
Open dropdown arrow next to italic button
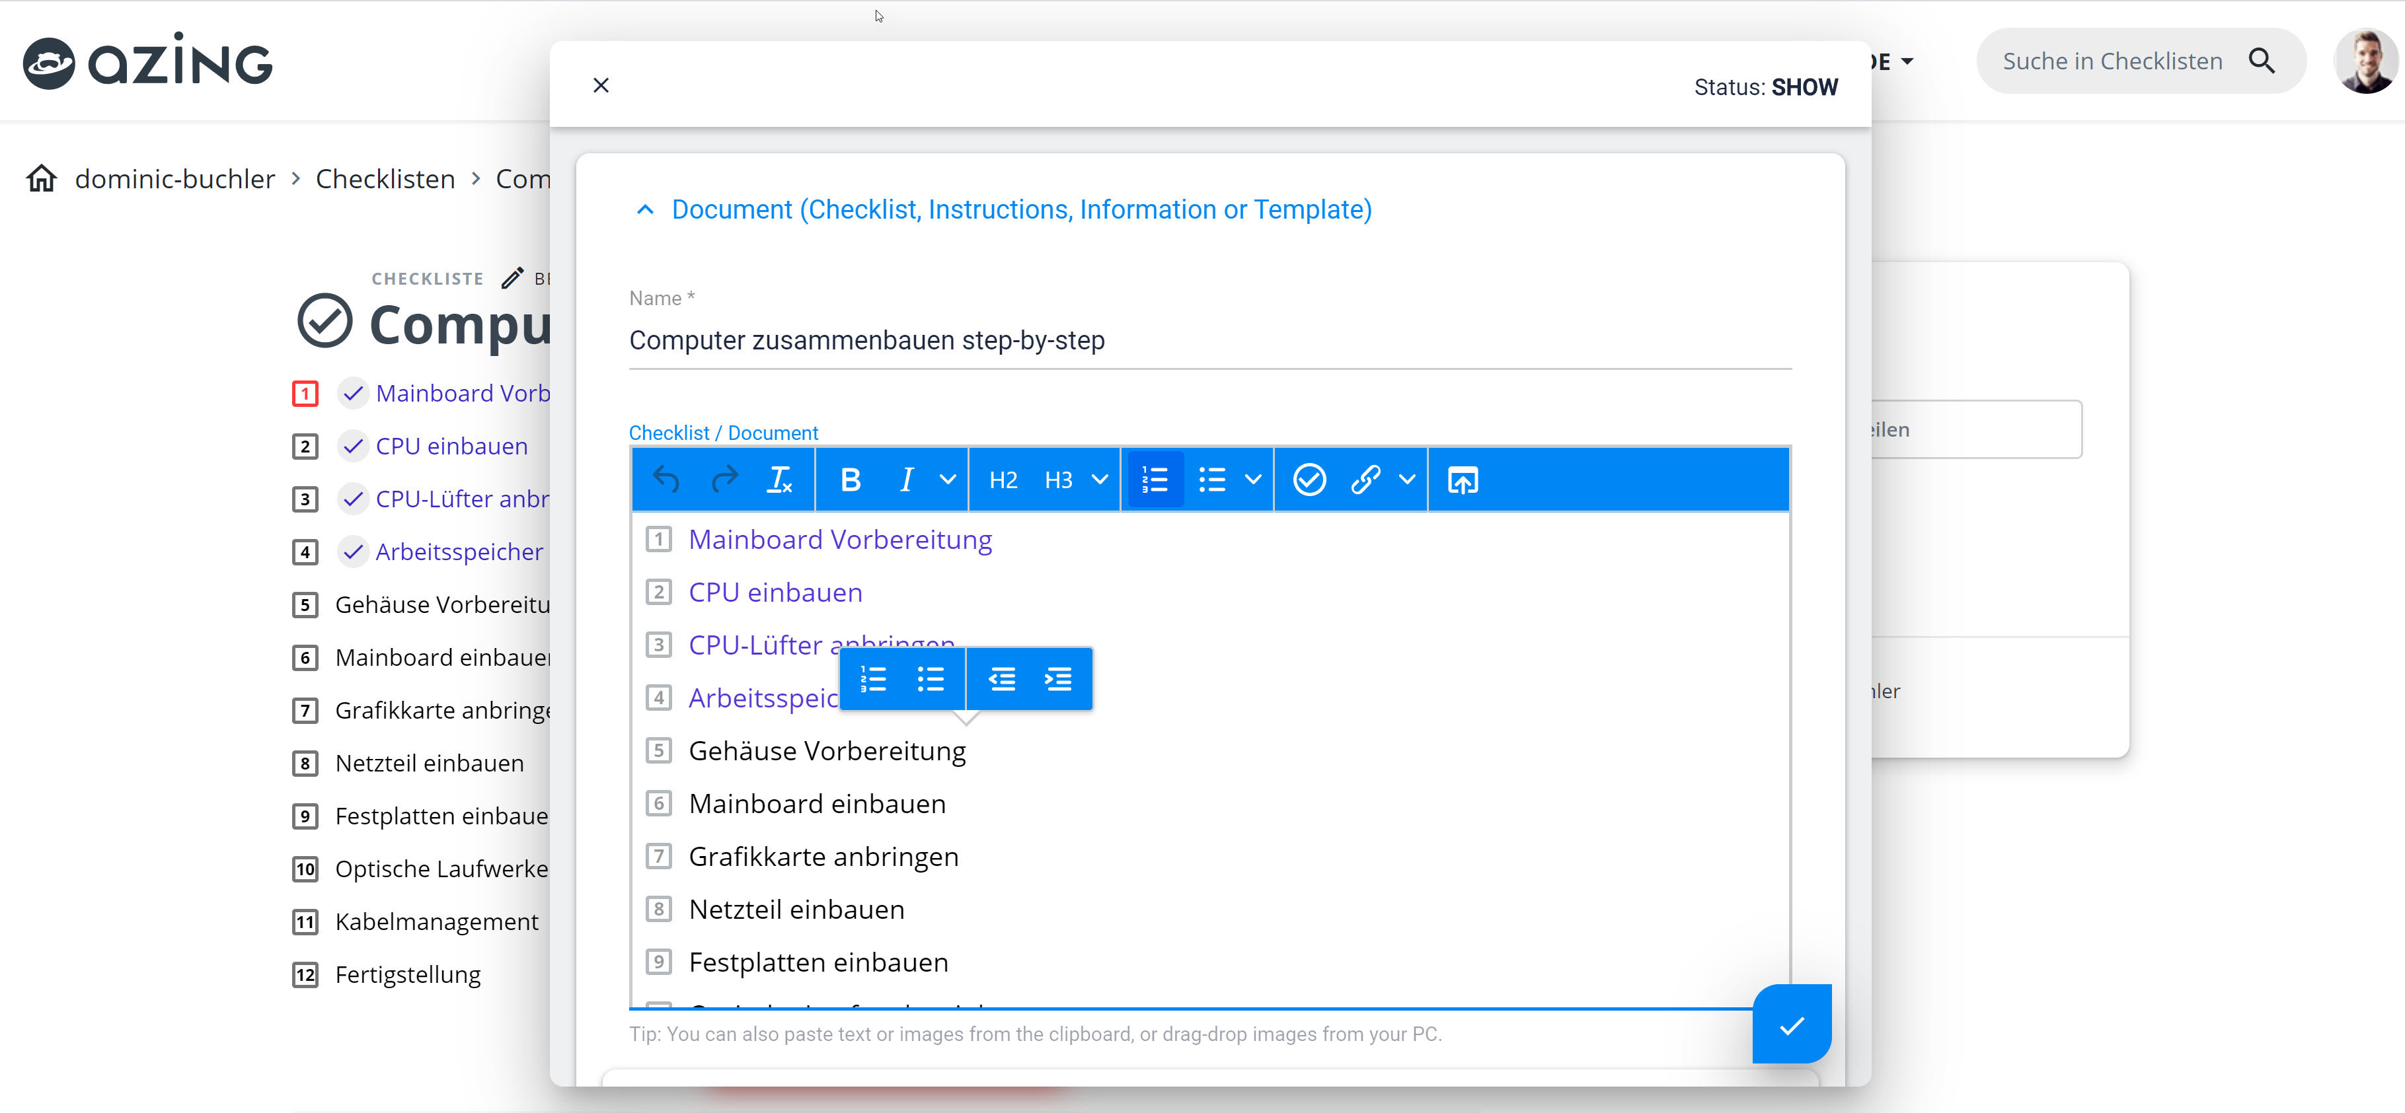tap(948, 480)
